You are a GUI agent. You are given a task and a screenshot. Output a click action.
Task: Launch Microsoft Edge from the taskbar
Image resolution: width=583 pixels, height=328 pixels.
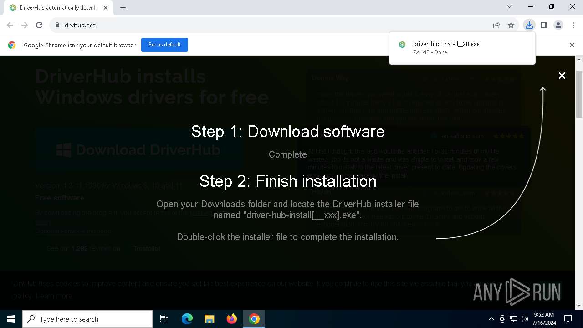(x=187, y=319)
